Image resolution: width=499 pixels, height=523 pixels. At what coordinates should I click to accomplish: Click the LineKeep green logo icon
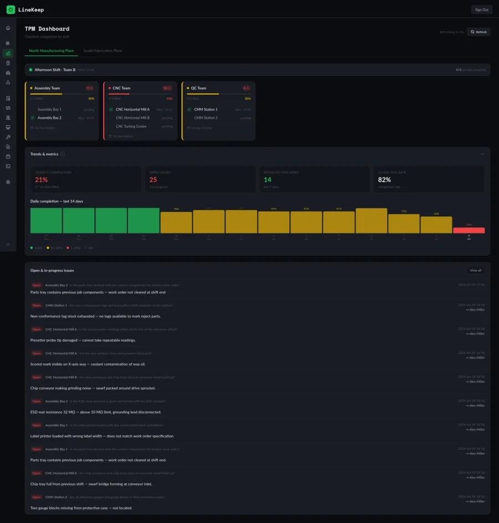click(x=11, y=9)
